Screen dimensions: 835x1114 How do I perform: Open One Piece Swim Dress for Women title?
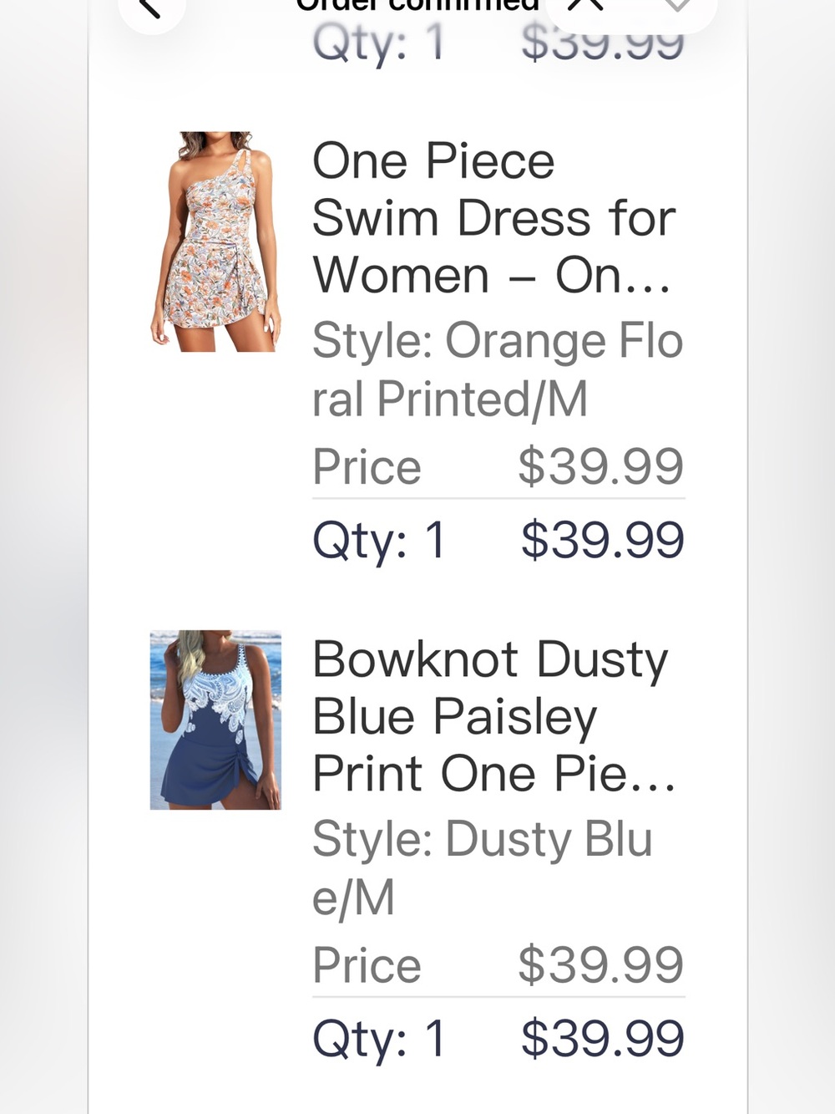pos(493,218)
